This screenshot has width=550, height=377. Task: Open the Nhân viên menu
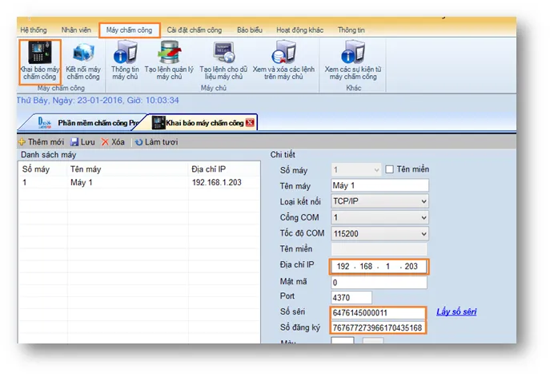click(76, 30)
